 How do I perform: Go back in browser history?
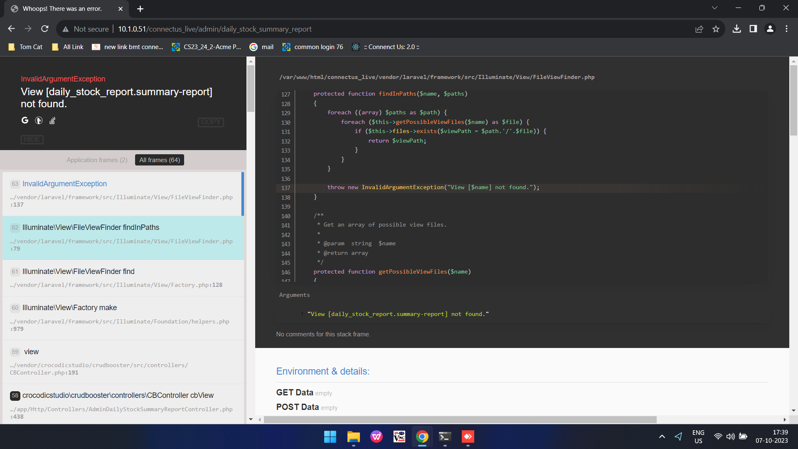[11, 29]
